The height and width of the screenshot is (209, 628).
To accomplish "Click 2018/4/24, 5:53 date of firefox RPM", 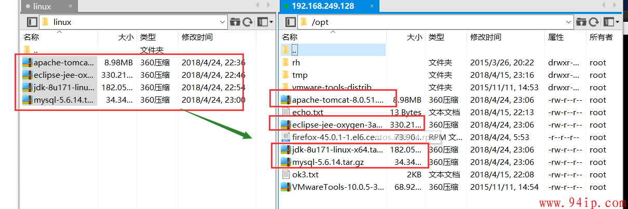I will (500, 137).
